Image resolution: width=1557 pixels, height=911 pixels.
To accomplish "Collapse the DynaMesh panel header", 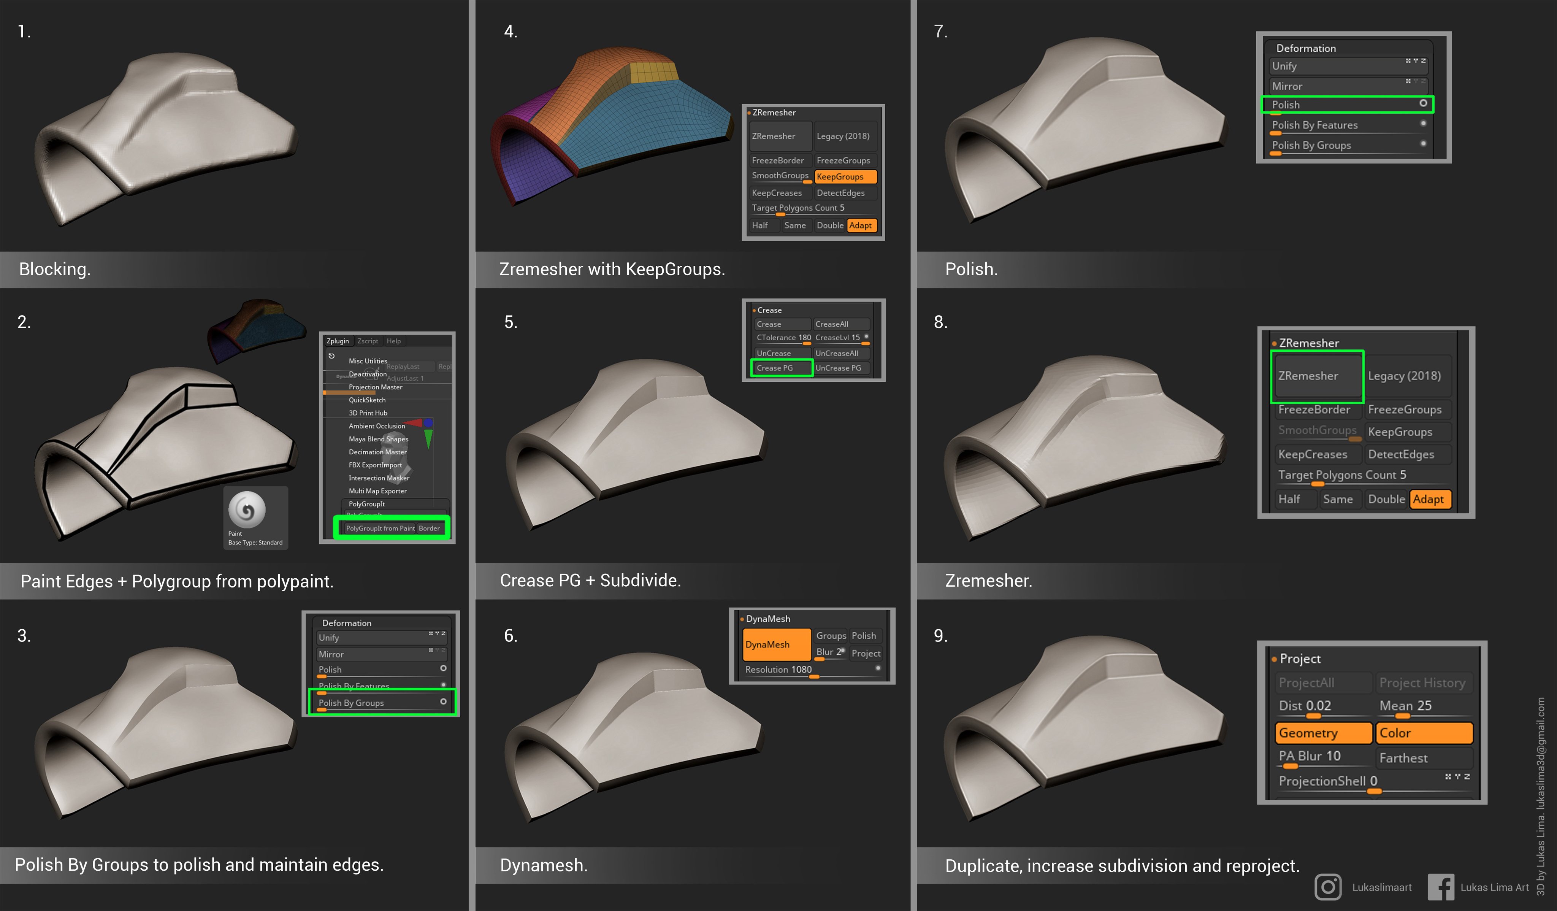I will [x=767, y=619].
